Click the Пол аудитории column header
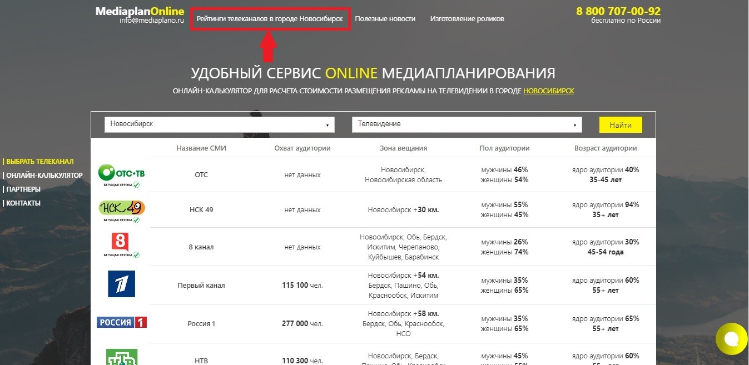The height and width of the screenshot is (365, 749). (504, 148)
